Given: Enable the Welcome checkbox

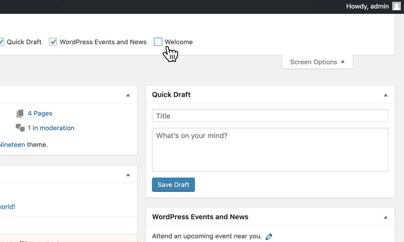Looking at the screenshot, I should pos(158,42).
